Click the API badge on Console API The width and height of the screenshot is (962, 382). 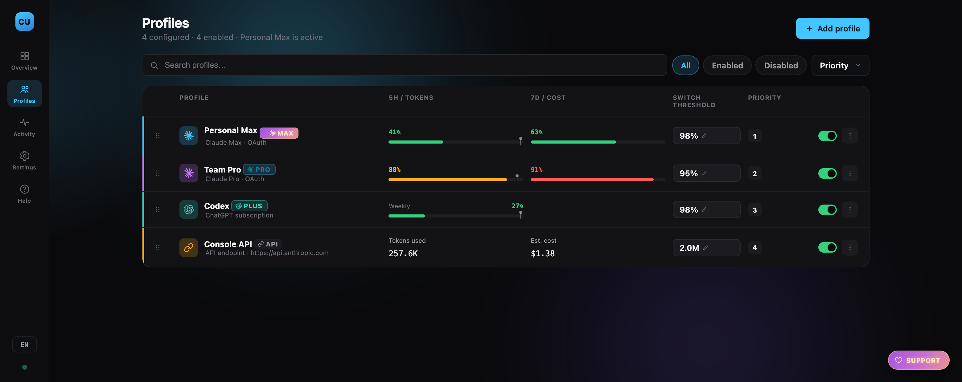268,244
